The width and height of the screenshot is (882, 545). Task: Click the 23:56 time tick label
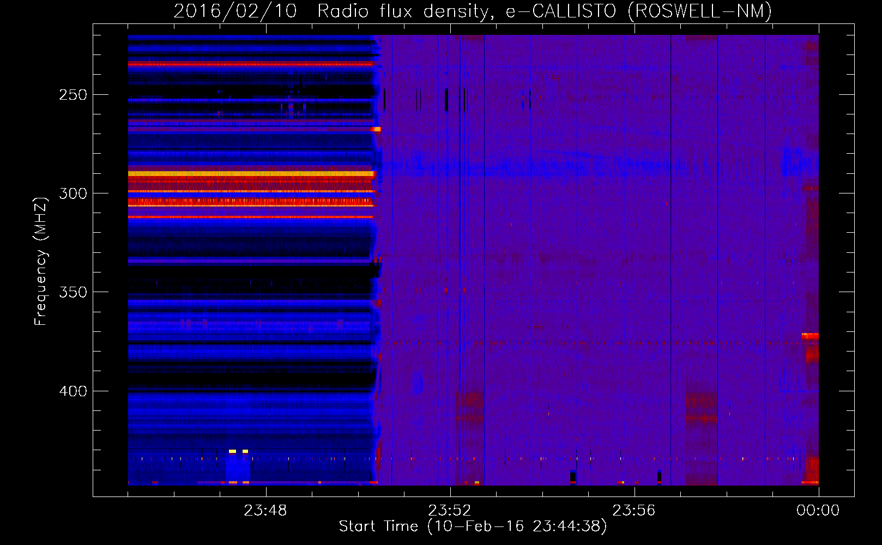tap(633, 510)
